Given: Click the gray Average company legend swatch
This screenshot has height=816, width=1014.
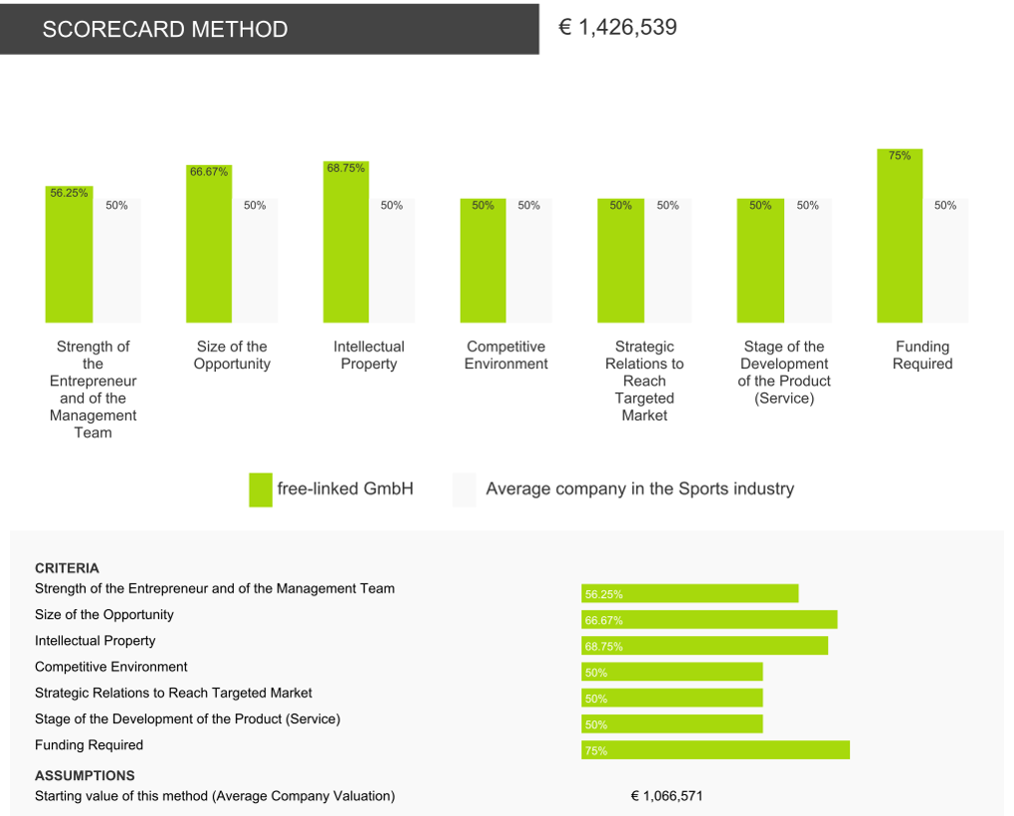Looking at the screenshot, I should pyautogui.click(x=464, y=489).
